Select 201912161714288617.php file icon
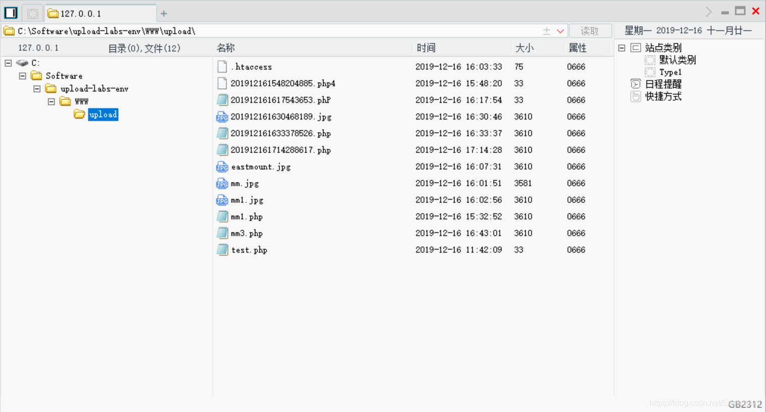The image size is (766, 412). [222, 150]
